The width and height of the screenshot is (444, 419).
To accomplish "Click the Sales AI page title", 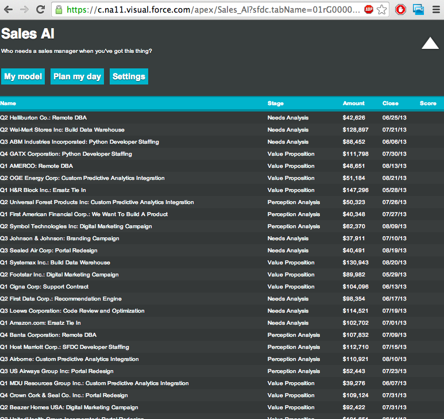I will pyautogui.click(x=28, y=34).
